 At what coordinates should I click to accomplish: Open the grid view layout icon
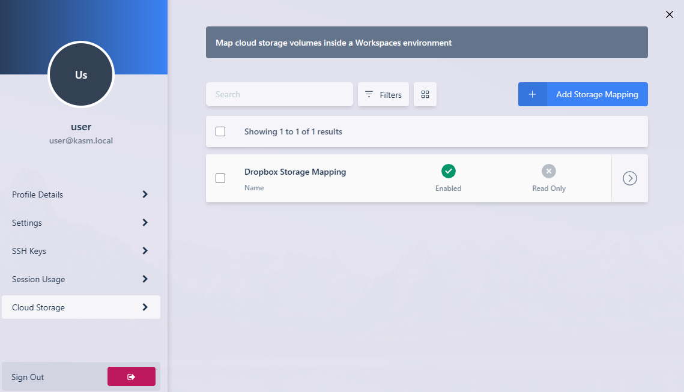click(x=425, y=94)
